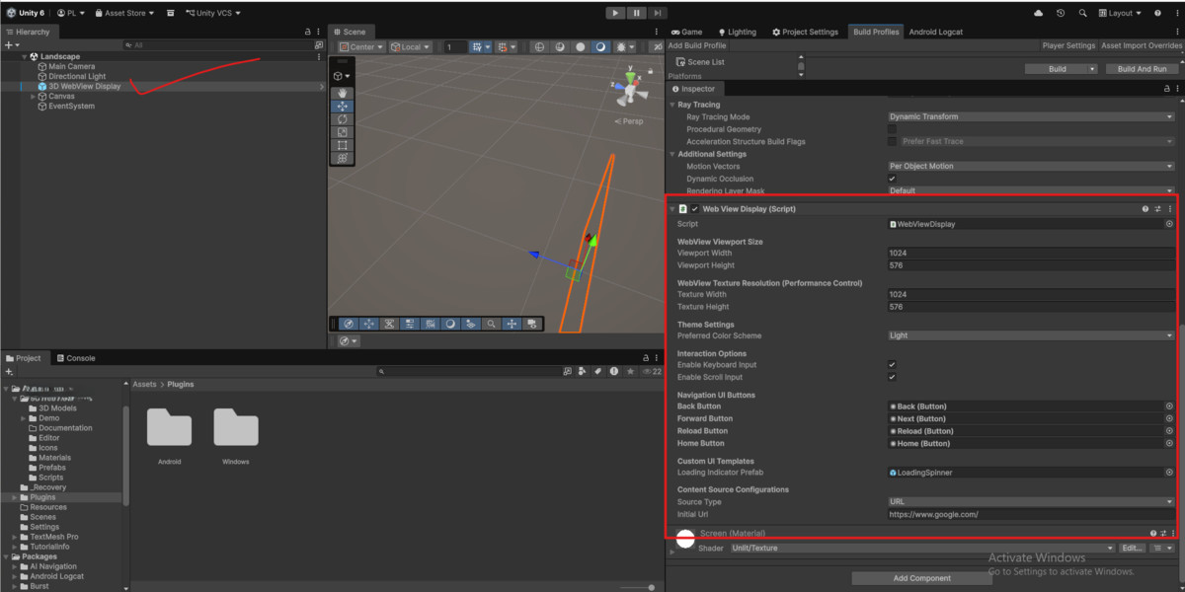The height and width of the screenshot is (592, 1185).
Task: Switch to the Lighting tab
Action: (736, 32)
